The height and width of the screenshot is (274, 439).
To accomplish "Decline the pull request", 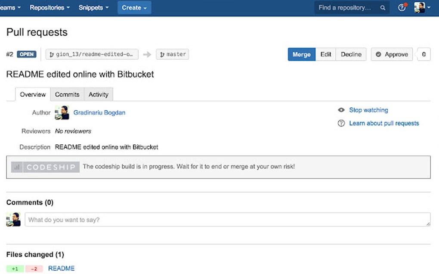I will point(351,55).
